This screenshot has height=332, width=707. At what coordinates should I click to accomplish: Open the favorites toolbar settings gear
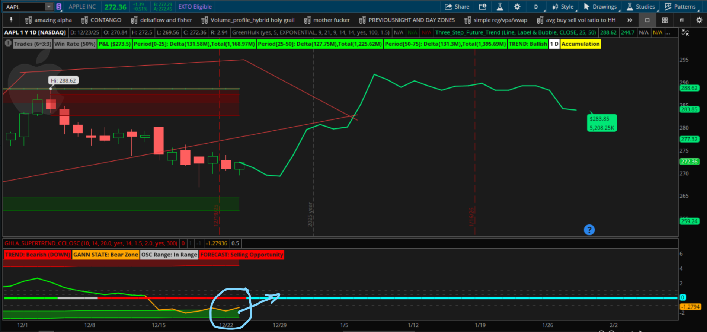coord(699,20)
